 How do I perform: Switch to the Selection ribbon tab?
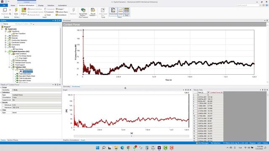click(x=50, y=5)
